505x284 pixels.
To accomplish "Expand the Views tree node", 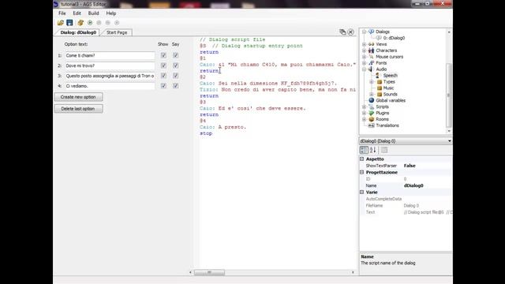I will pos(365,44).
